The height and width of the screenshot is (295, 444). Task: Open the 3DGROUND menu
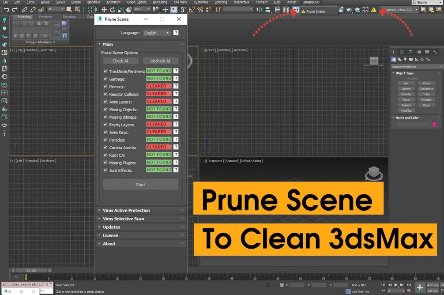pyautogui.click(x=311, y=2)
